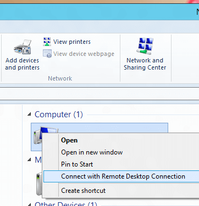Choose Create shortcut from the context menu

84,191
